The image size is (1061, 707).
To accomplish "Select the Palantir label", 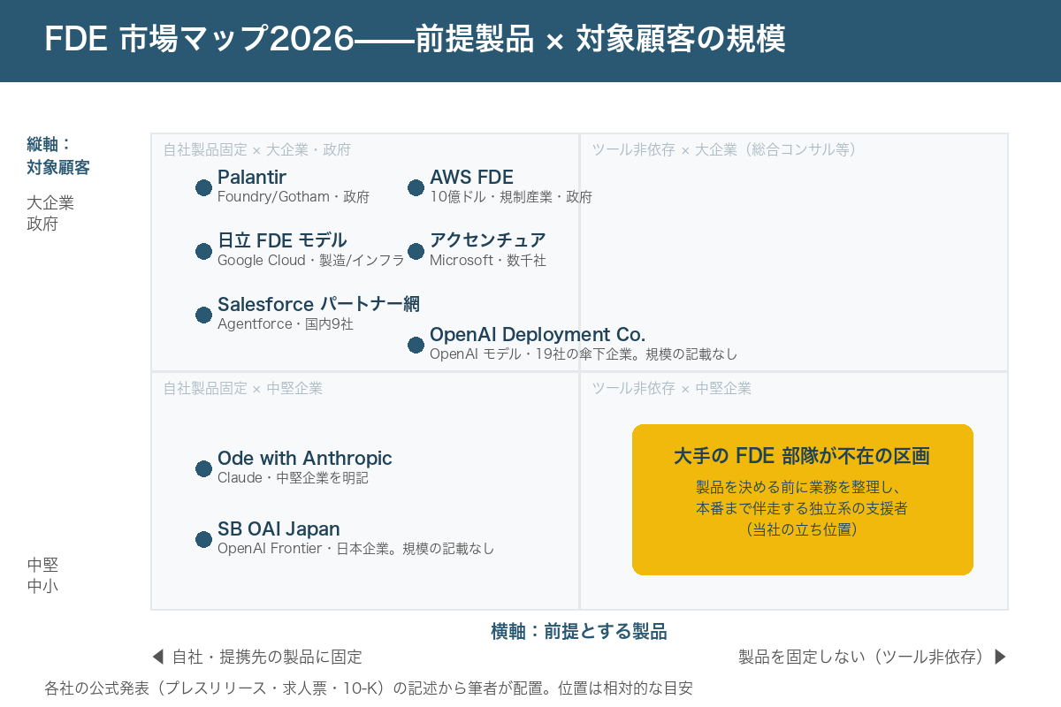I will click(252, 177).
